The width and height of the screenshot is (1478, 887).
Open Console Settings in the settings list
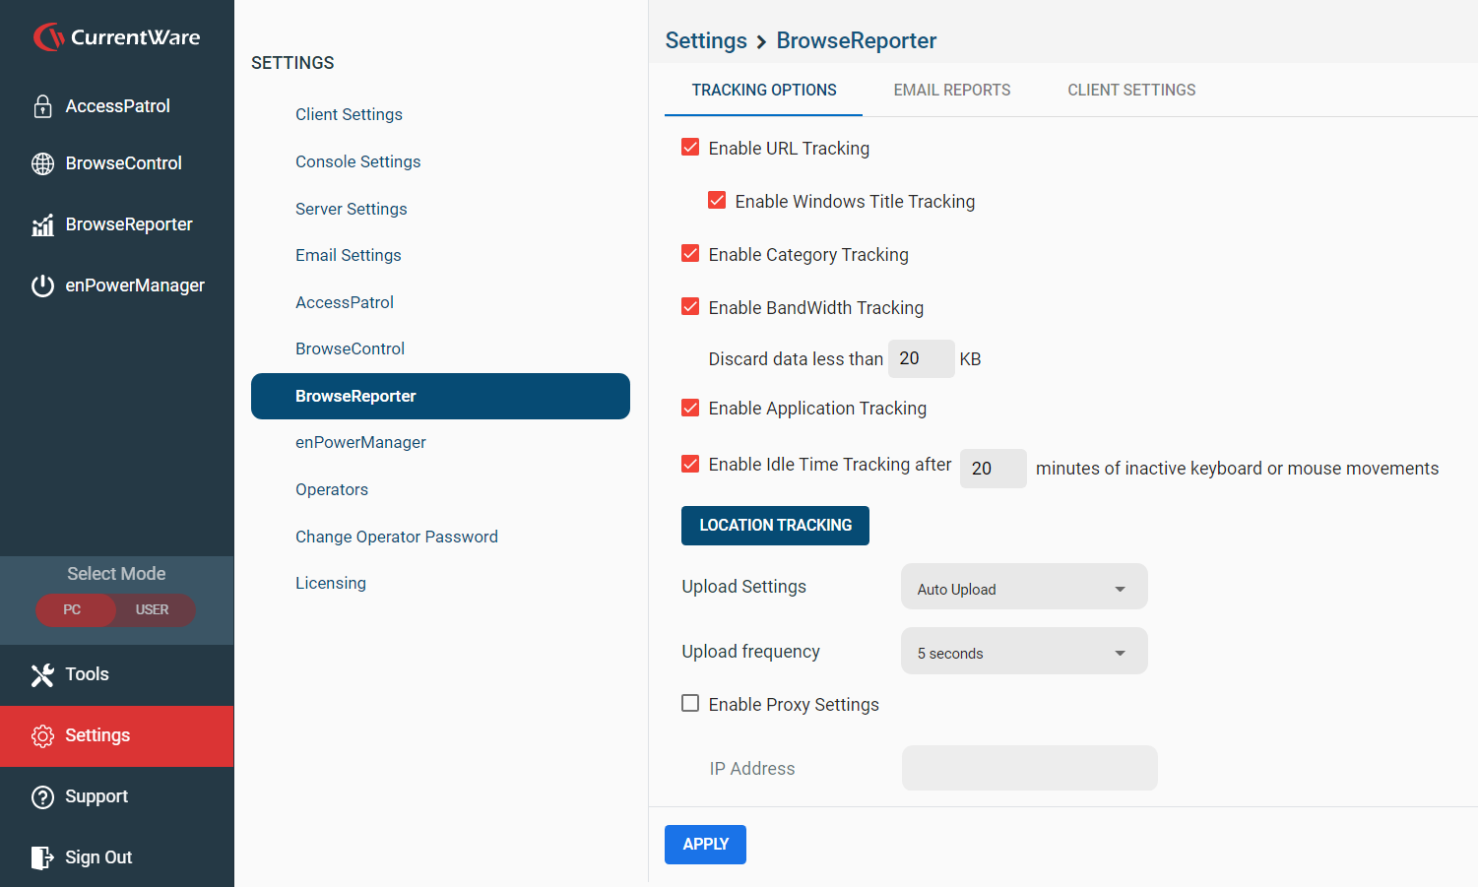357,161
